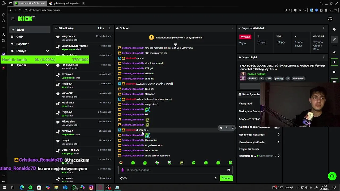Screen dimensions: 340x191
Task: Click the purple microphone icon in chat input
Action: pos(122,170)
